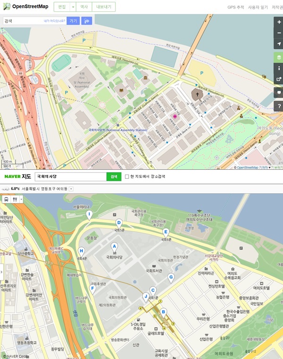Screen dimensions: 283x359
Task: Open the 역사 (history) tab
Action: (x=84, y=7)
